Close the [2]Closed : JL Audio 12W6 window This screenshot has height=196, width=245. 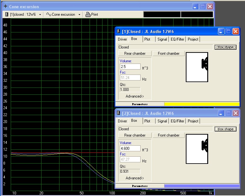tap(236, 113)
